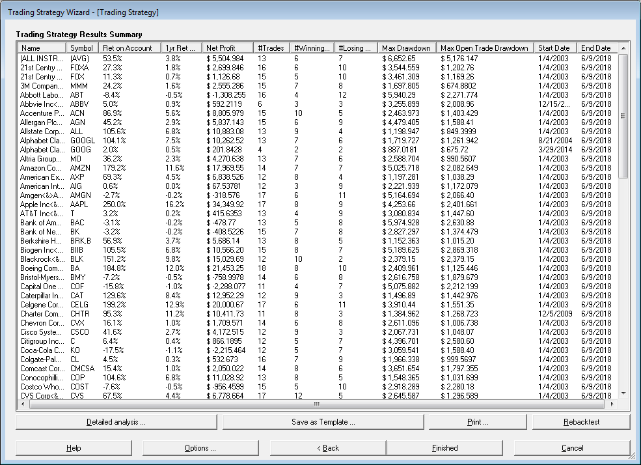This screenshot has height=465, width=641.
Task: Cancel the Trading Strategy Wizard
Action: 572,448
